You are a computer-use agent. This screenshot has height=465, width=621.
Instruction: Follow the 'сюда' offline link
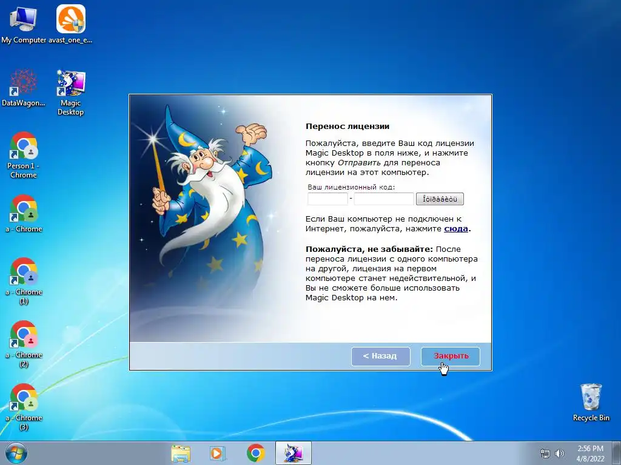point(456,228)
